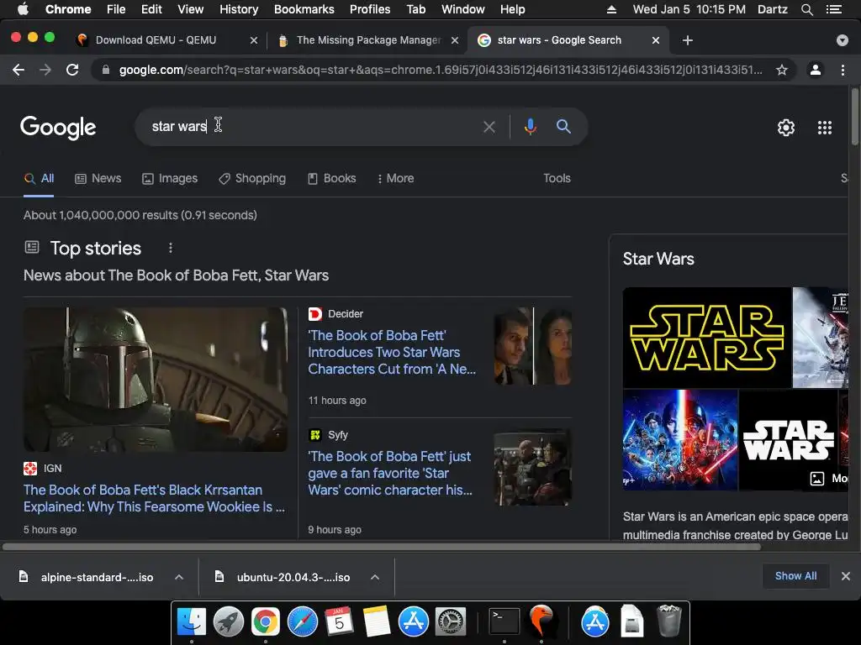Click the Chrome back arrow

pyautogui.click(x=18, y=70)
